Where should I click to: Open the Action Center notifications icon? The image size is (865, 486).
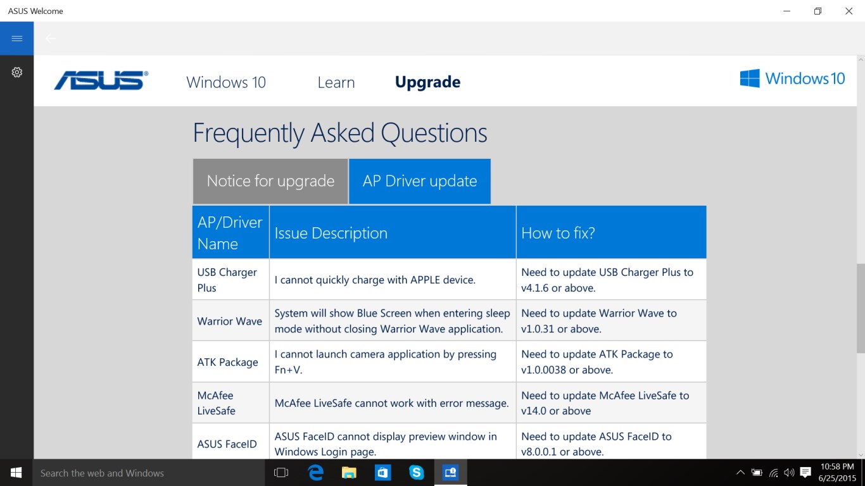(x=805, y=473)
